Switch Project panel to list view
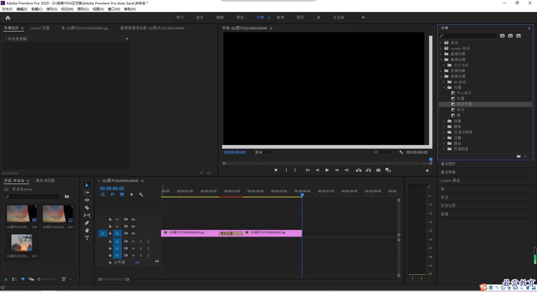 point(15,279)
